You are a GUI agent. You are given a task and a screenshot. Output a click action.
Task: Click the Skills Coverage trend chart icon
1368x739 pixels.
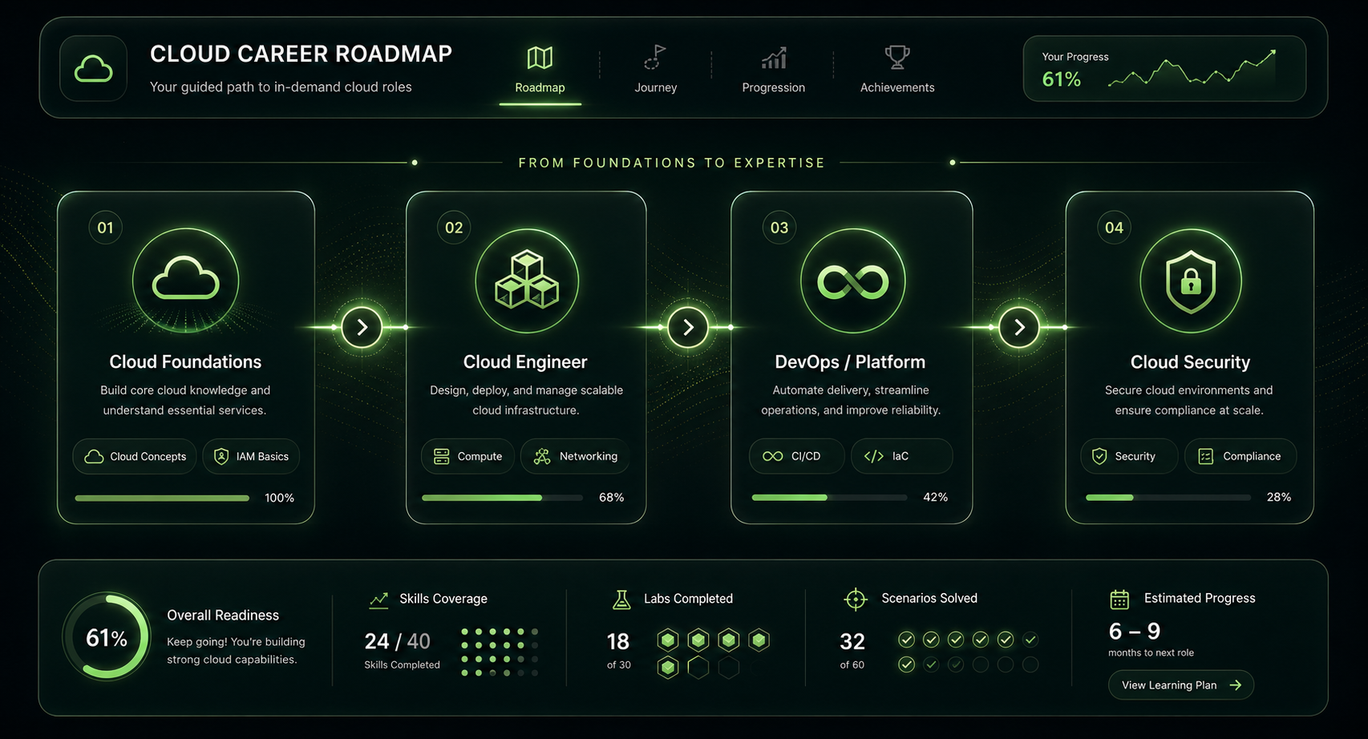pyautogui.click(x=378, y=600)
